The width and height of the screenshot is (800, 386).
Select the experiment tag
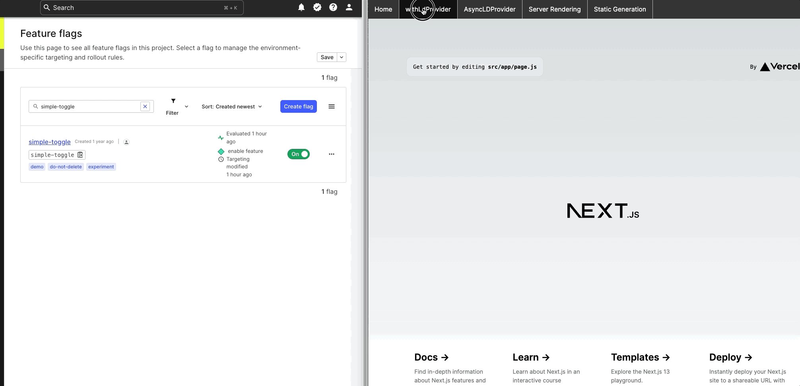pos(101,167)
